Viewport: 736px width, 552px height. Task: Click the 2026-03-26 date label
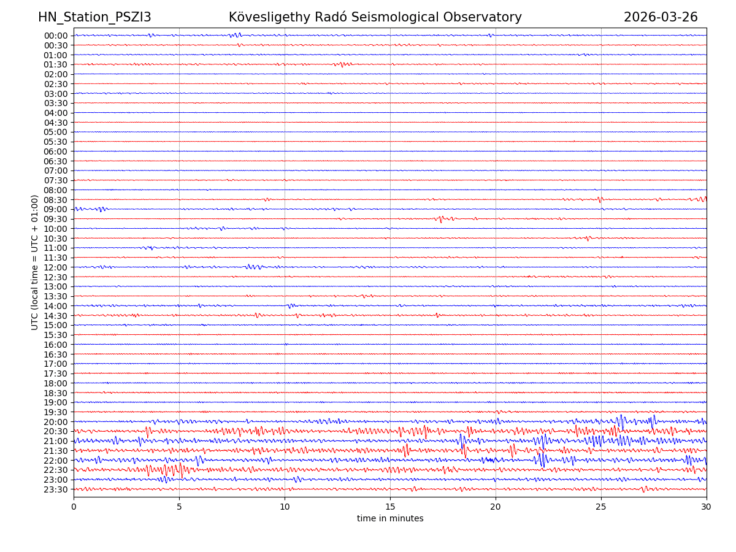(661, 17)
